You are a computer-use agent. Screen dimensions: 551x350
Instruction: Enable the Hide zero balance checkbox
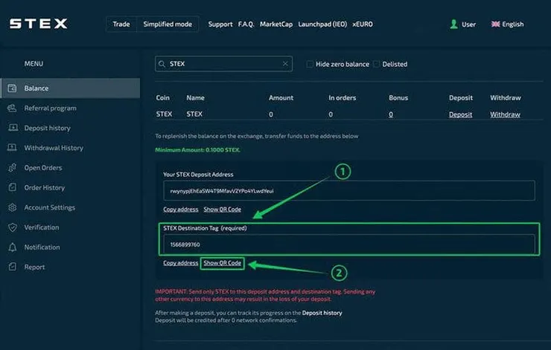pyautogui.click(x=310, y=64)
